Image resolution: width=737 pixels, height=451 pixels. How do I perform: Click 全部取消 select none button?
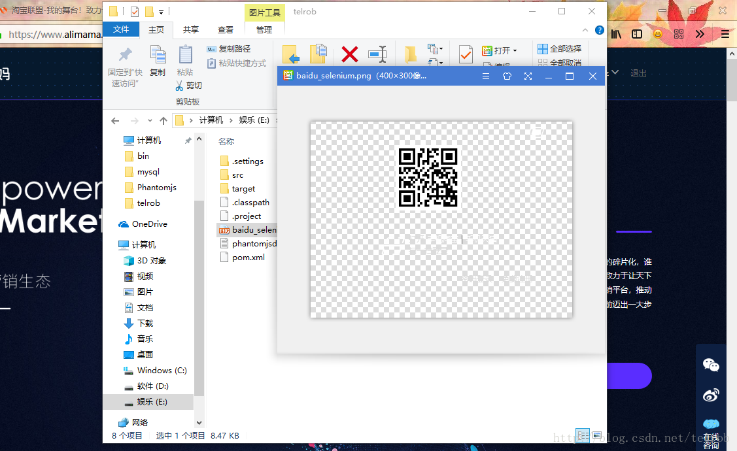click(x=560, y=62)
